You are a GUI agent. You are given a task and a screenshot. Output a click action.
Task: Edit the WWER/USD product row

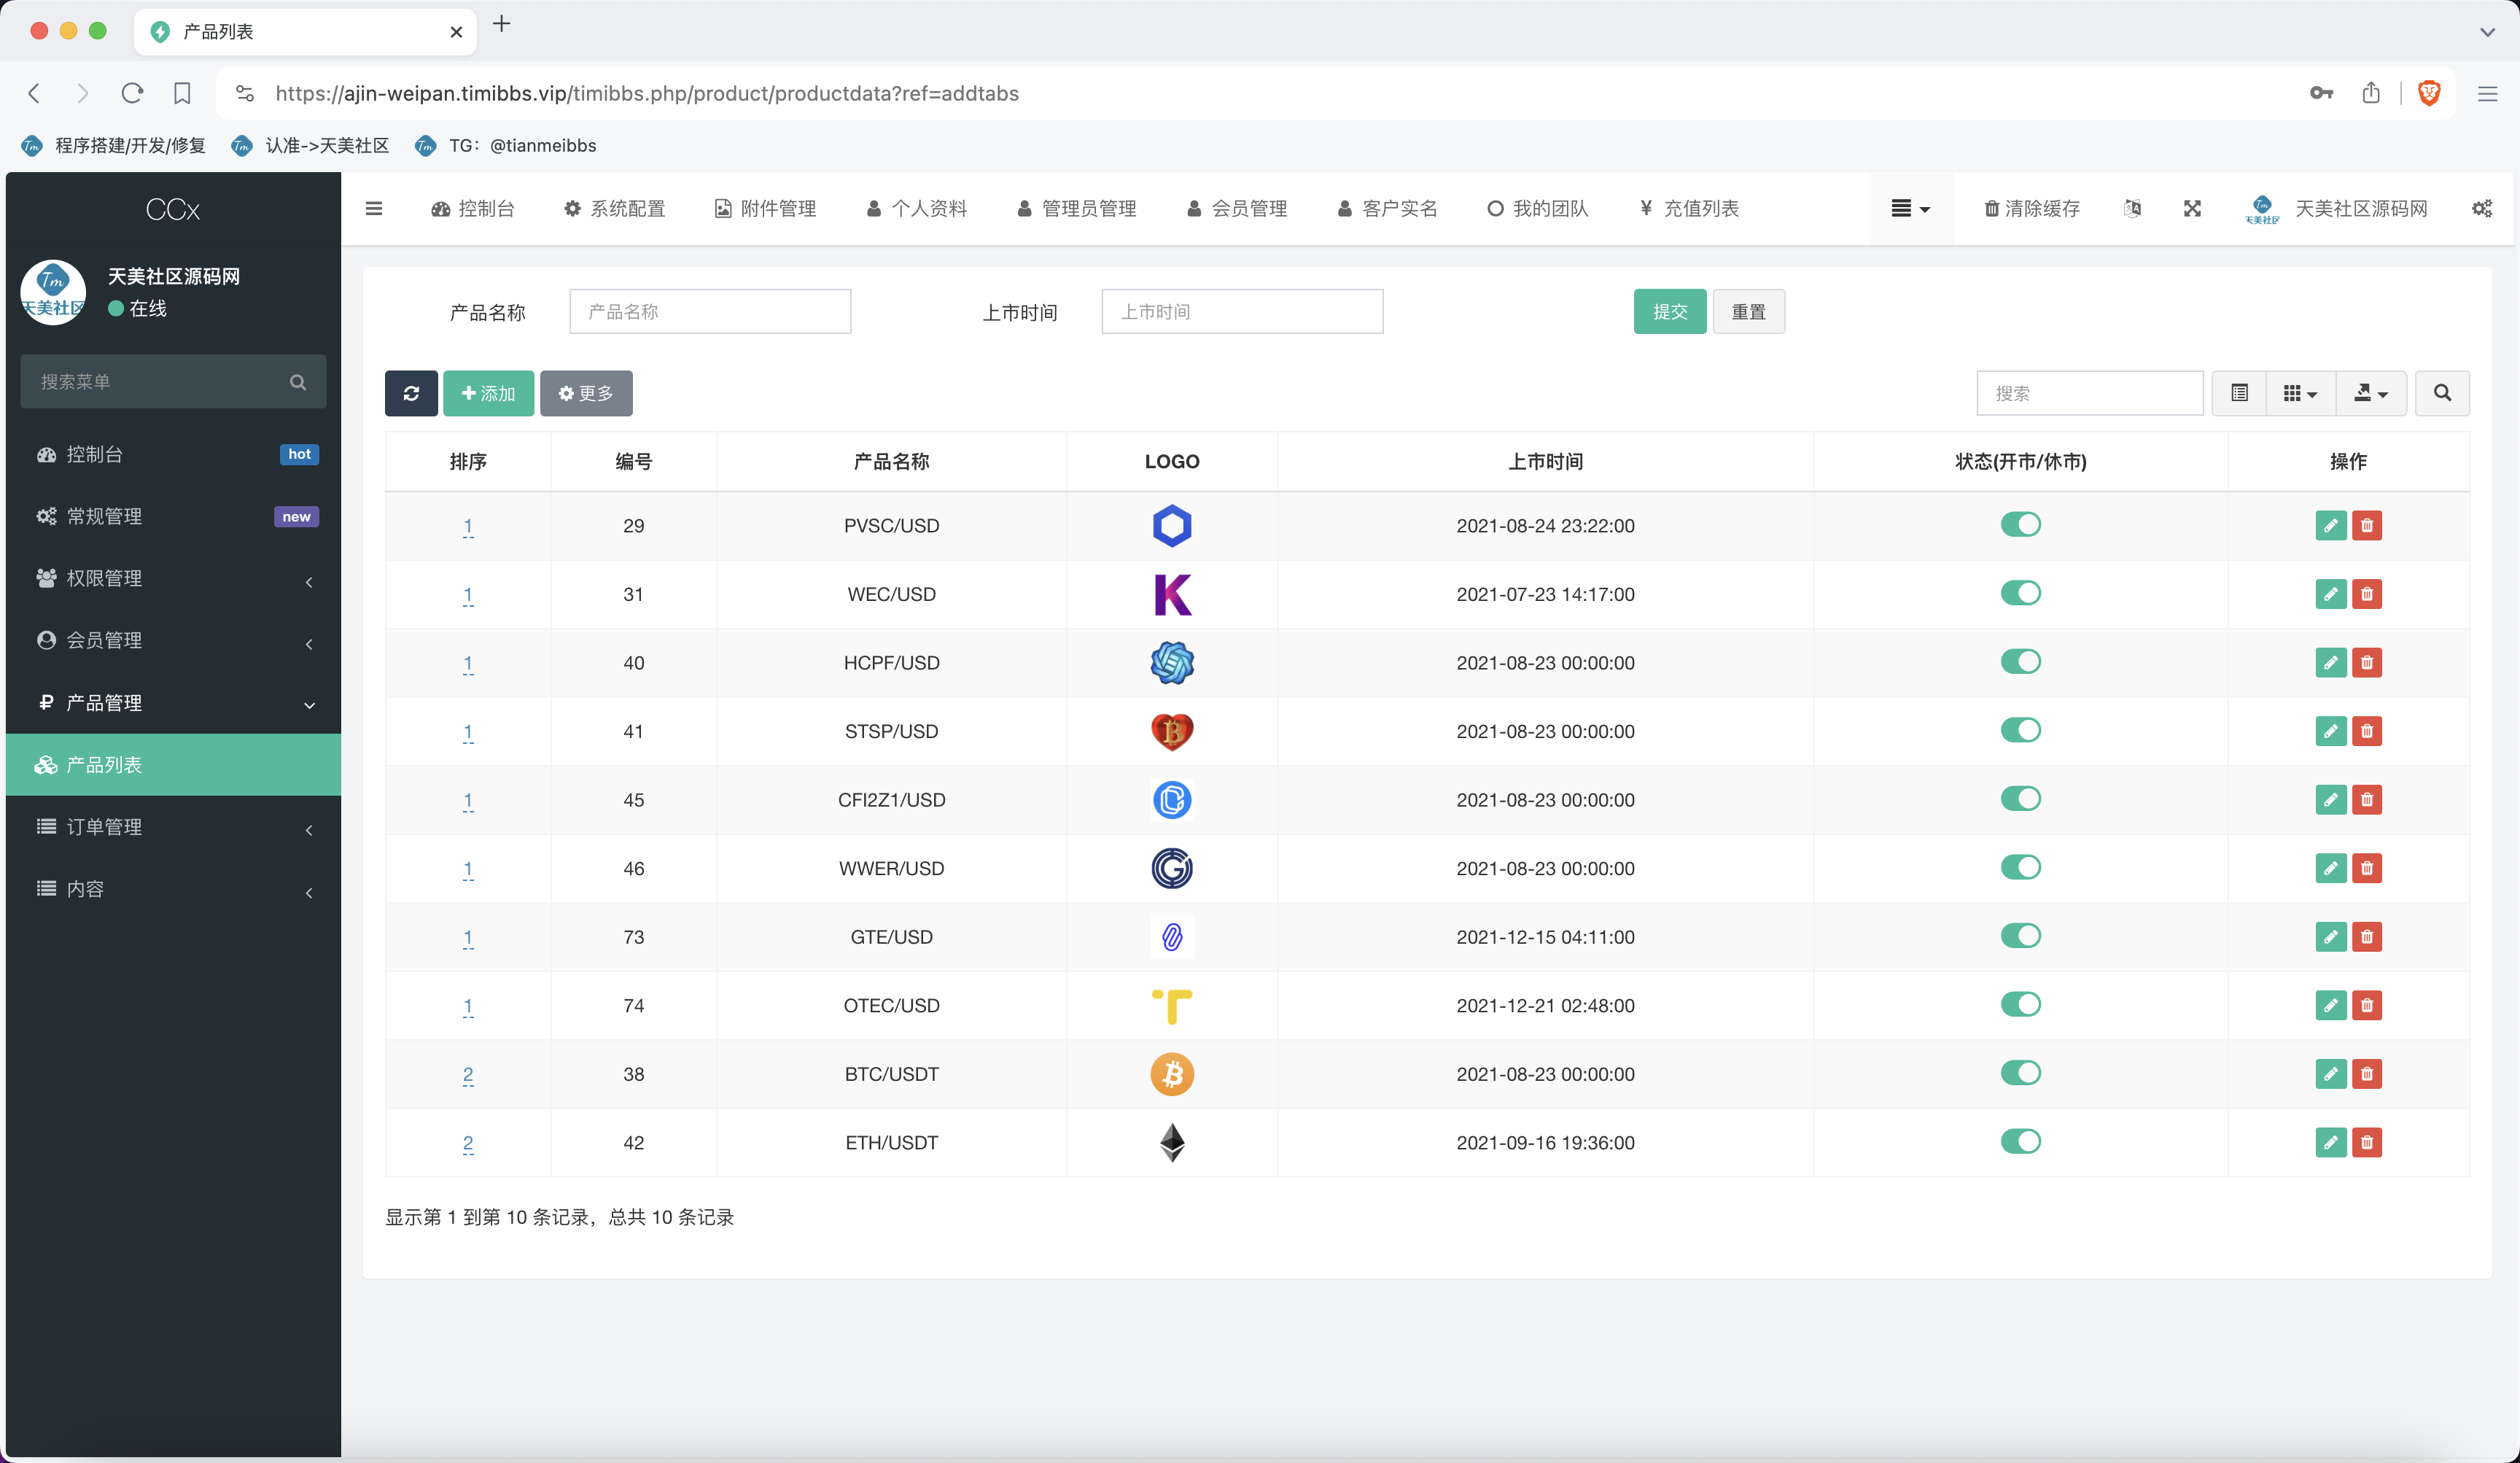2330,868
